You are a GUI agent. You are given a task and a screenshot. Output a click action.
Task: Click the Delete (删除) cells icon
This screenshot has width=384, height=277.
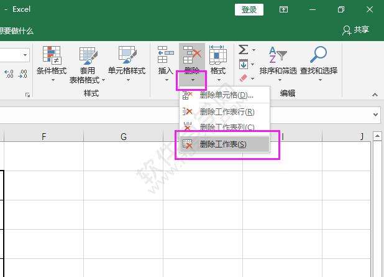(x=192, y=55)
